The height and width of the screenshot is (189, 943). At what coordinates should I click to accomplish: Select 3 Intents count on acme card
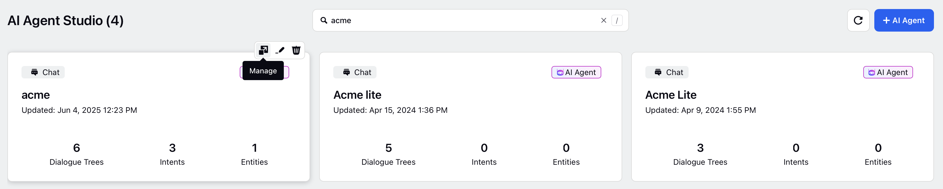tap(172, 154)
